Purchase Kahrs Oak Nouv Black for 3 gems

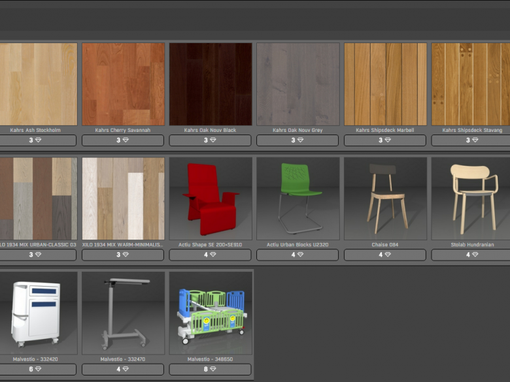(x=210, y=140)
